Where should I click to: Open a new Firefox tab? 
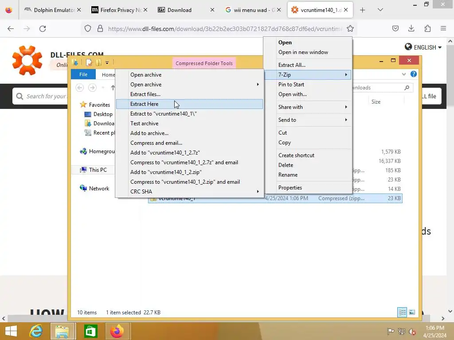coord(362,10)
